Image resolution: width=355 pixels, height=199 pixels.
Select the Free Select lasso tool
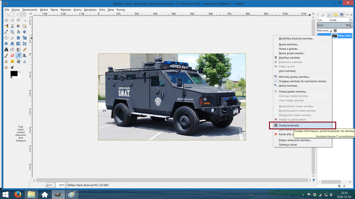coord(18,20)
